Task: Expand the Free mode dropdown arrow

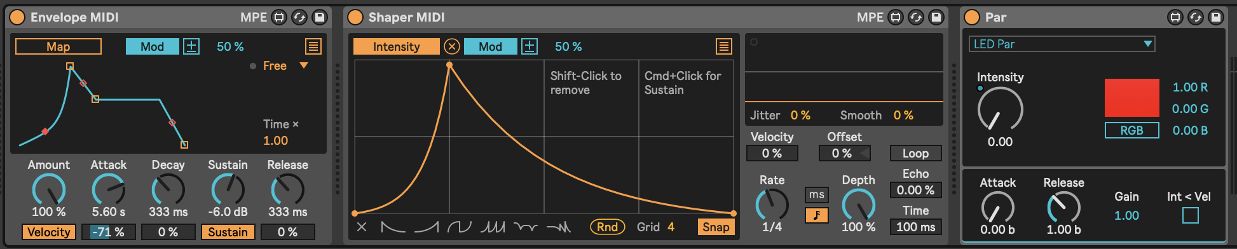Action: (304, 65)
